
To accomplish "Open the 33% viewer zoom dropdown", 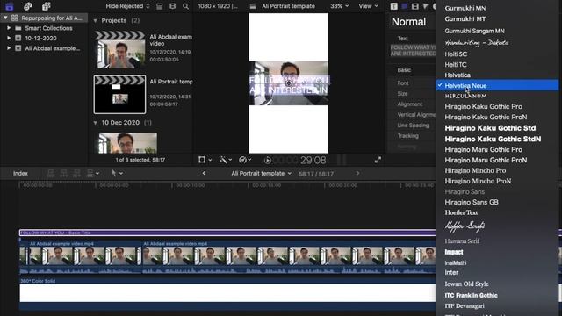I will point(340,6).
